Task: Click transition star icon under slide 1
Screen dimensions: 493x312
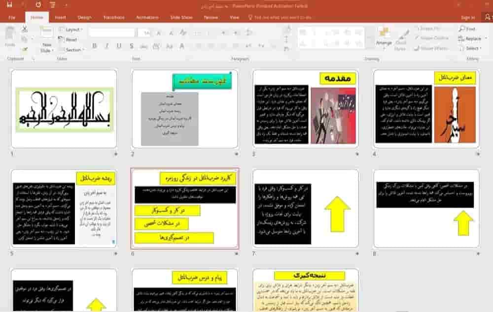Action: point(116,154)
